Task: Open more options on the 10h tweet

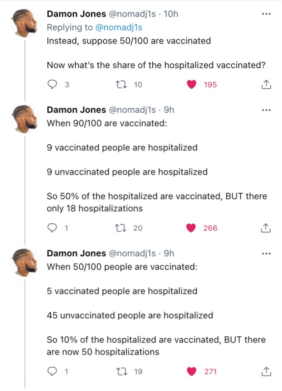Action: 266,15
